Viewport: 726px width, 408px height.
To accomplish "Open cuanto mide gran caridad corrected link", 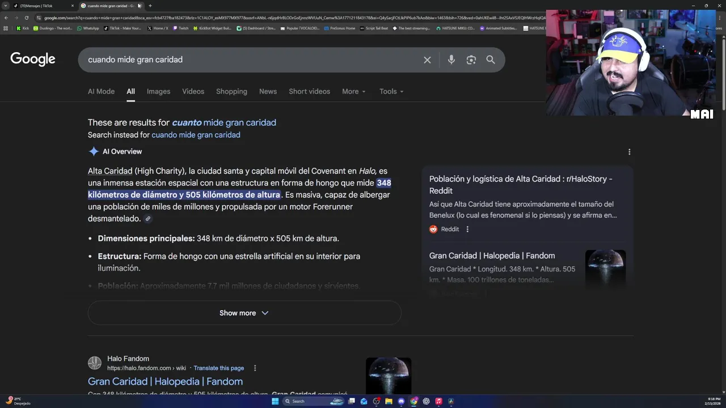I will (x=224, y=122).
